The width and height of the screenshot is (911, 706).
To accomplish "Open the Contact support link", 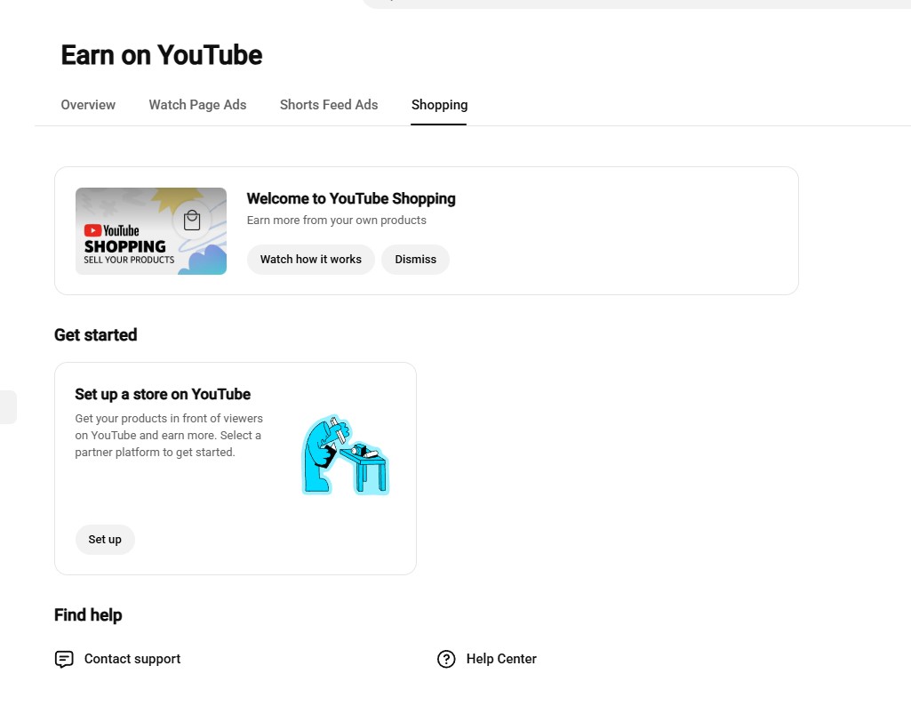I will [x=132, y=658].
